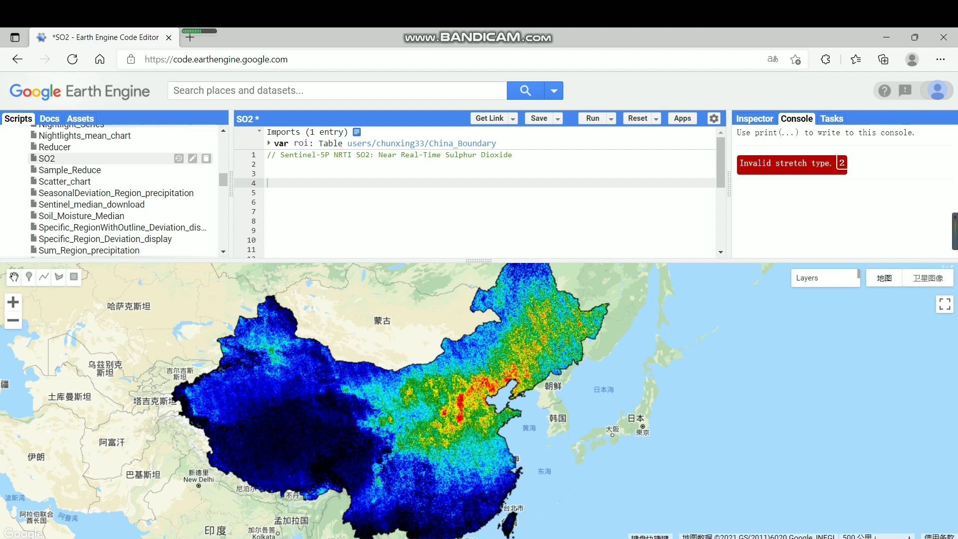Screen dimensions: 958x539
Task: Rename the SO2 script using the pencil icon
Action: click(192, 158)
